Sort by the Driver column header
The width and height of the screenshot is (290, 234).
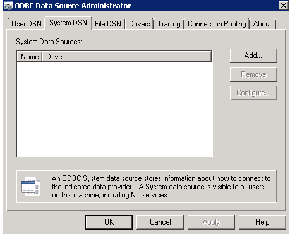(x=127, y=57)
